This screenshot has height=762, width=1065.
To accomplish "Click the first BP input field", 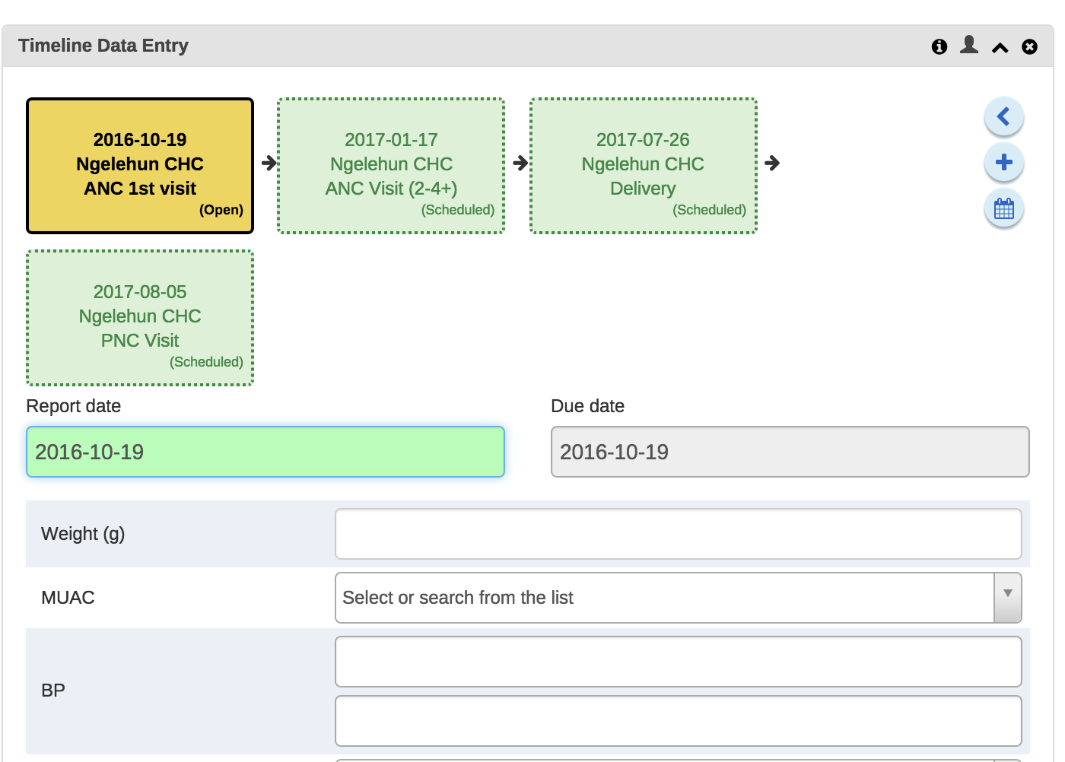I will (x=678, y=662).
